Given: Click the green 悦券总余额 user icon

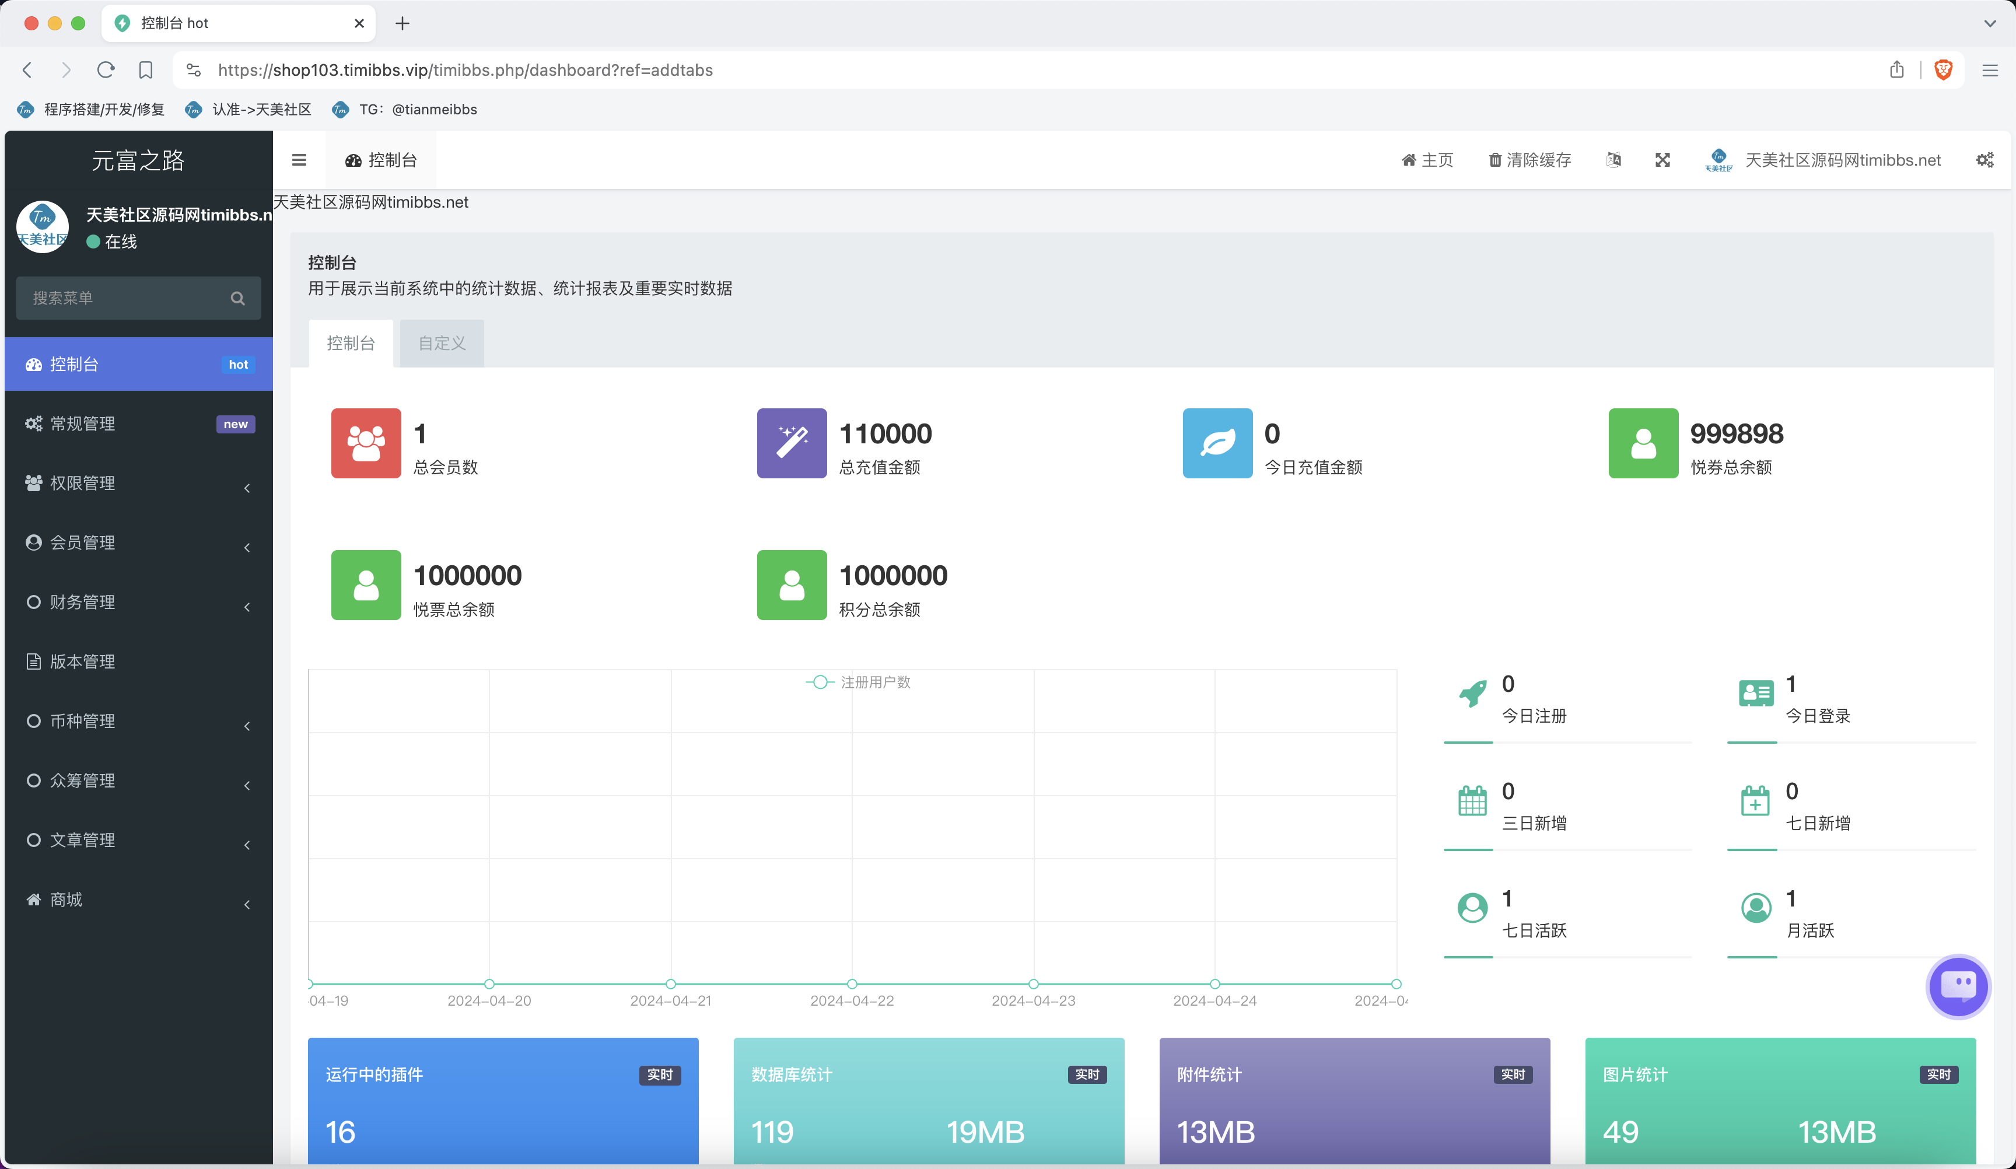Looking at the screenshot, I should tap(1643, 443).
